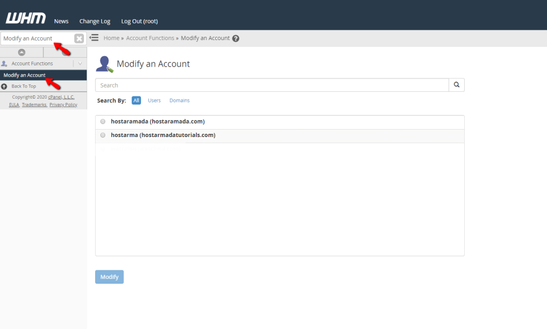This screenshot has height=329, width=547.
Task: Click the up caret above the sidebar menu
Action: (22, 52)
